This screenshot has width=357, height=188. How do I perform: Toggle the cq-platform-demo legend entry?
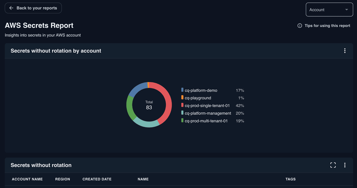[201, 90]
